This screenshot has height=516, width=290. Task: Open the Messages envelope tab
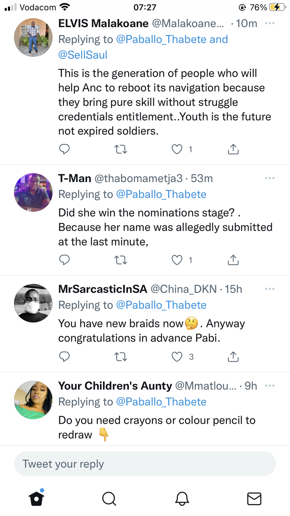pyautogui.click(x=254, y=499)
